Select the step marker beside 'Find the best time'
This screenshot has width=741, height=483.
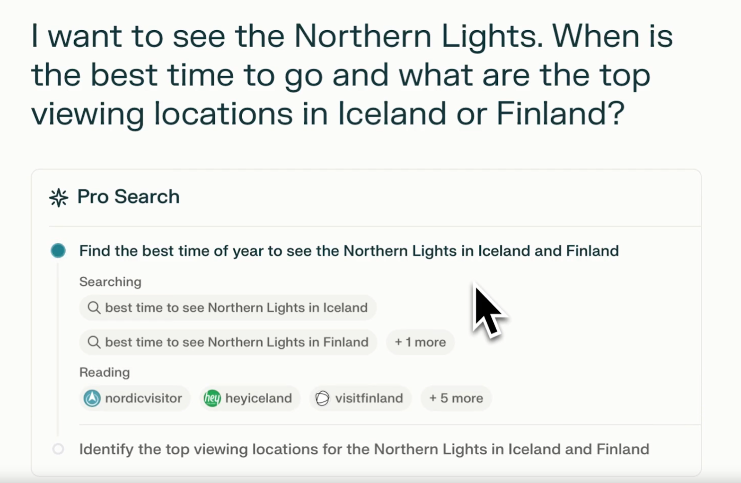tap(57, 250)
